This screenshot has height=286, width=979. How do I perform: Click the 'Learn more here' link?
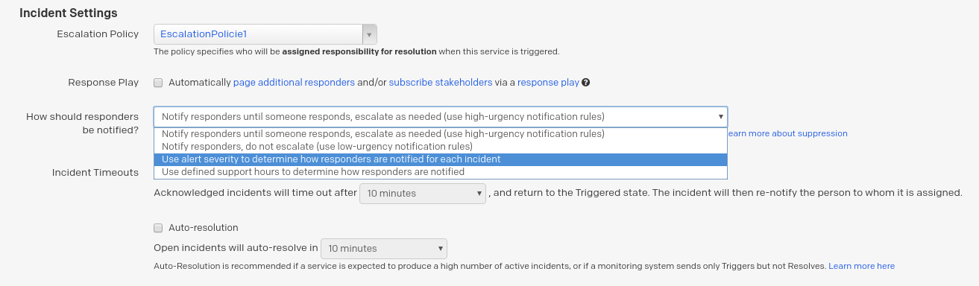pos(861,266)
